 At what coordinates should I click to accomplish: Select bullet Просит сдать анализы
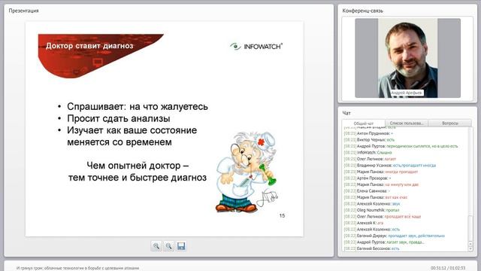coord(119,119)
